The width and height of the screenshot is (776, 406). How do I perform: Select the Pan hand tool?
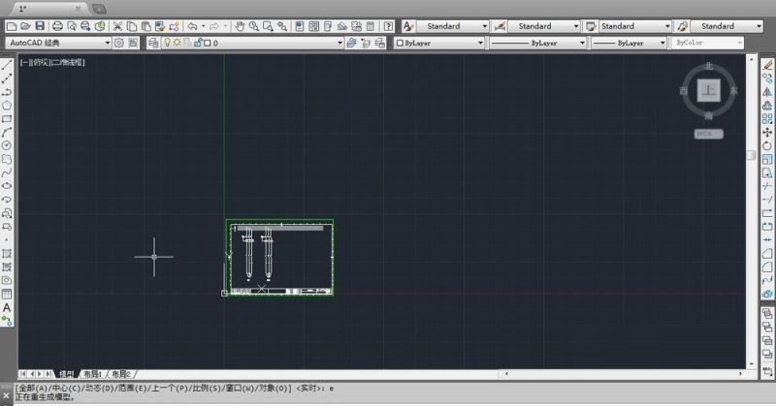[240, 26]
